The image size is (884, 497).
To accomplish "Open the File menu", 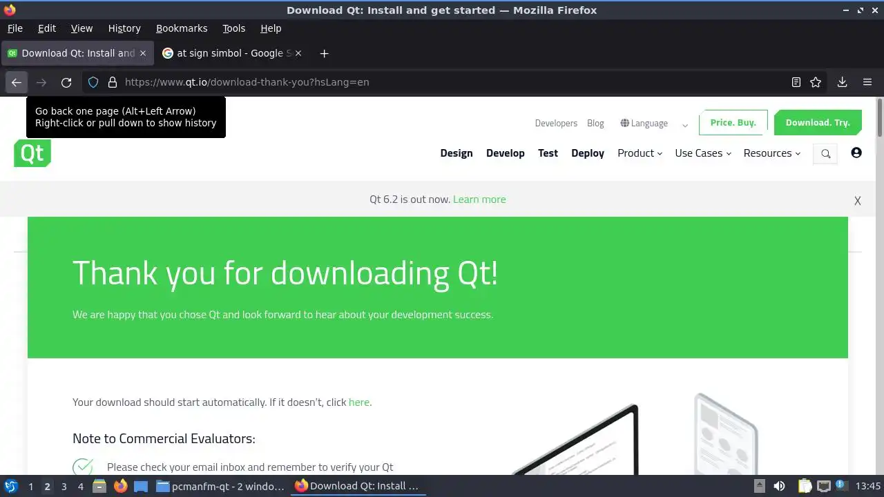I will tap(15, 28).
